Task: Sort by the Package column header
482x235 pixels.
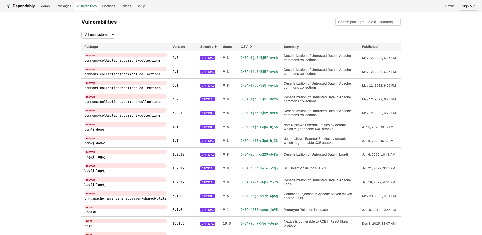Action: (x=91, y=47)
